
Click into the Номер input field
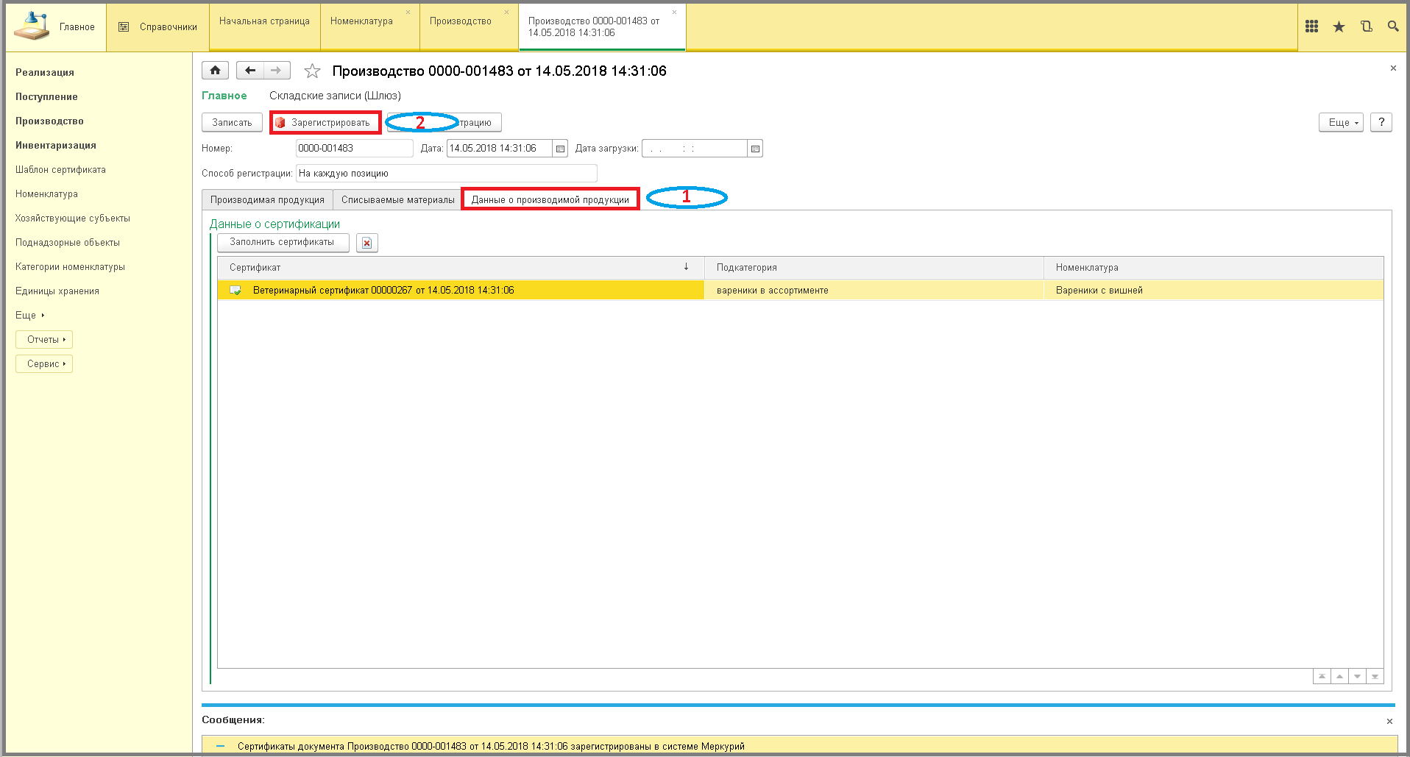click(x=354, y=149)
